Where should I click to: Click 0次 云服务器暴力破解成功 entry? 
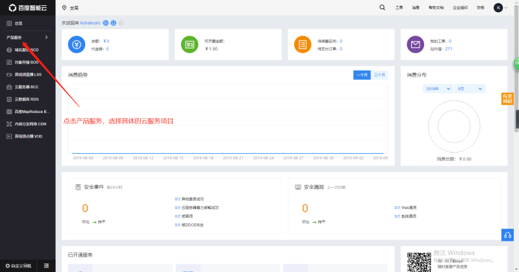(x=197, y=208)
